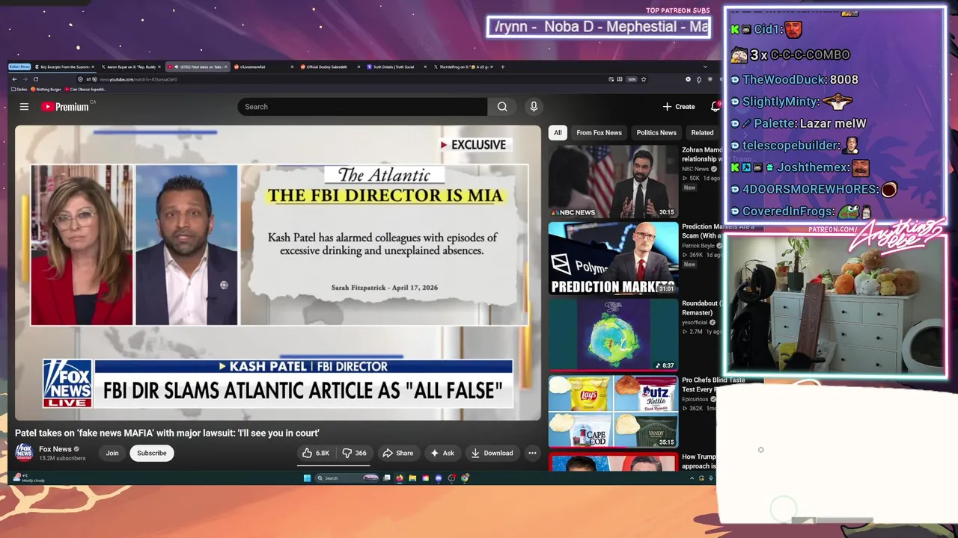The image size is (958, 538).
Task: Click the YouTube search input field
Action: pos(362,107)
